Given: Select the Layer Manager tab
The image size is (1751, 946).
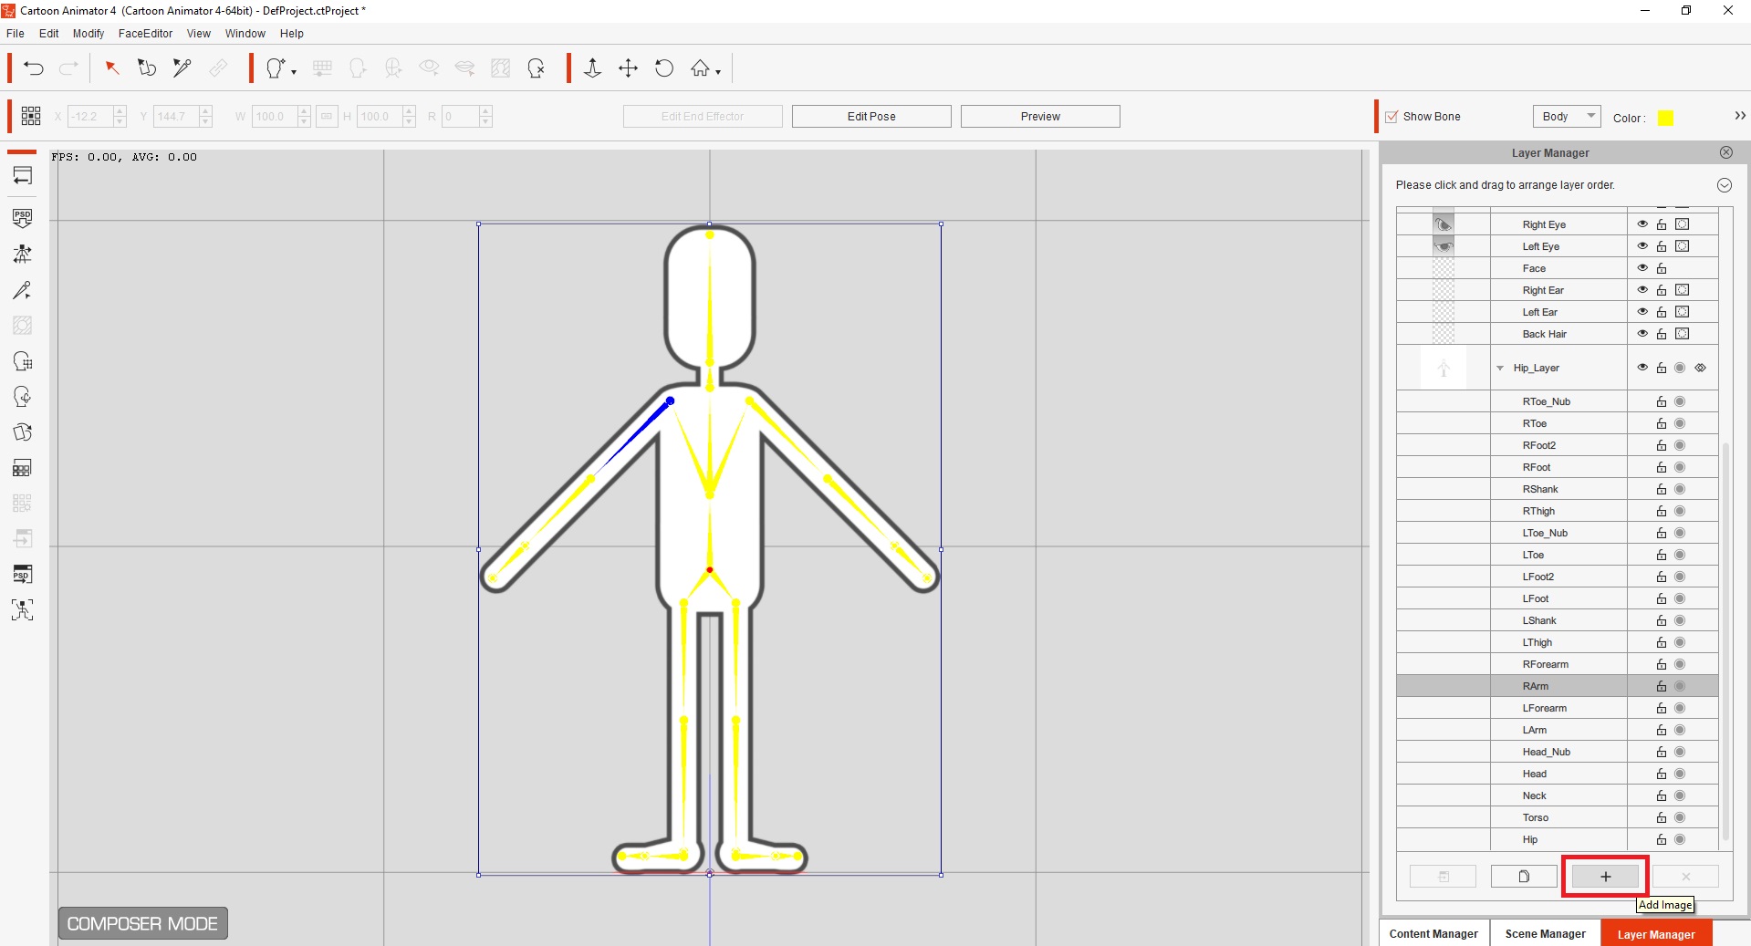Looking at the screenshot, I should 1656,933.
